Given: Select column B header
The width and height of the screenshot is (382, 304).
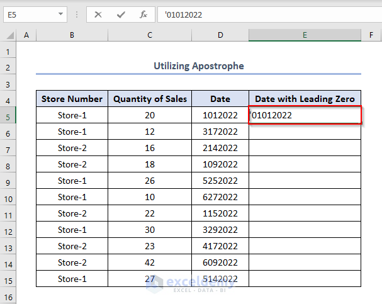Looking at the screenshot, I should click(x=72, y=36).
